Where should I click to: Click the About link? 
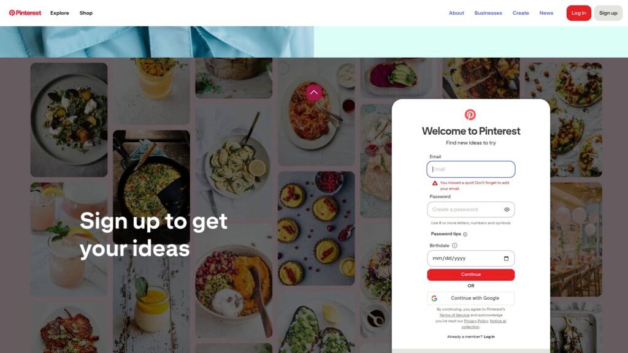(x=456, y=13)
